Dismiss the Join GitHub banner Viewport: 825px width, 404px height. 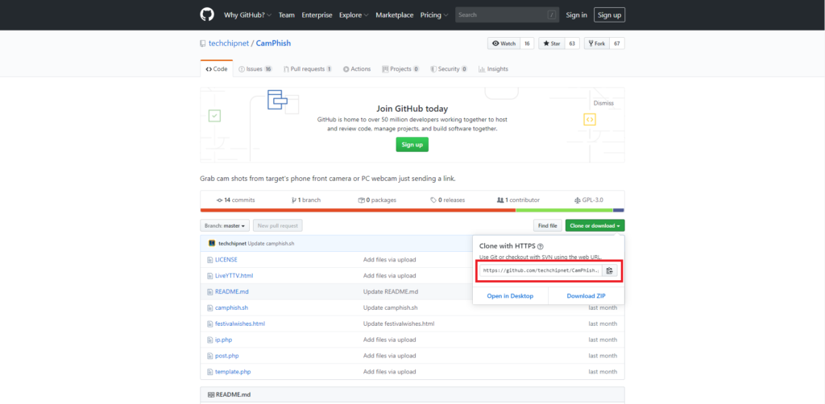[x=603, y=103]
